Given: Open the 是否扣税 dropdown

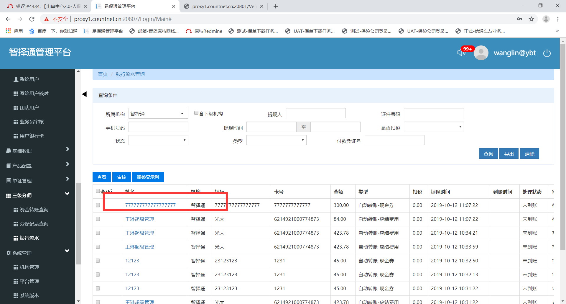Looking at the screenshot, I should (434, 127).
